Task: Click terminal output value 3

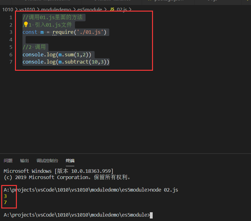Action: coord(5,196)
